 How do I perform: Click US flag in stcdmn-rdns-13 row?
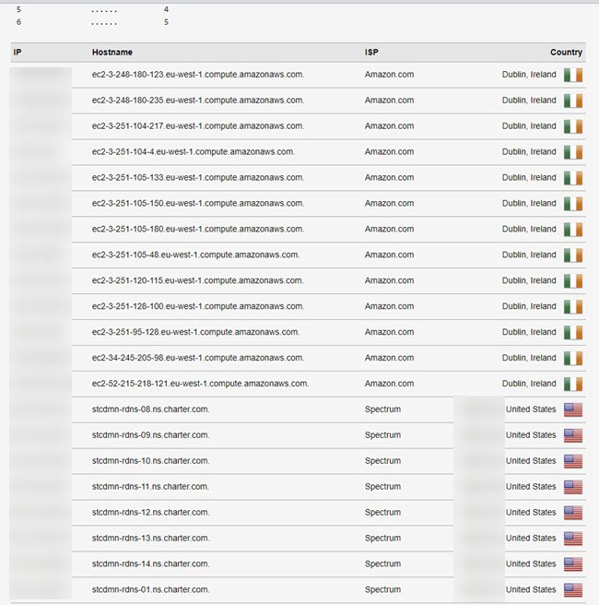[573, 539]
